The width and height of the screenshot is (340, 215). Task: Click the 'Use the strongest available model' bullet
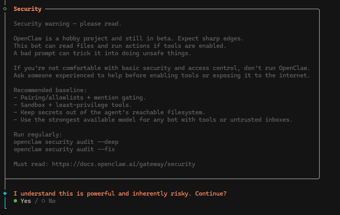click(x=153, y=120)
